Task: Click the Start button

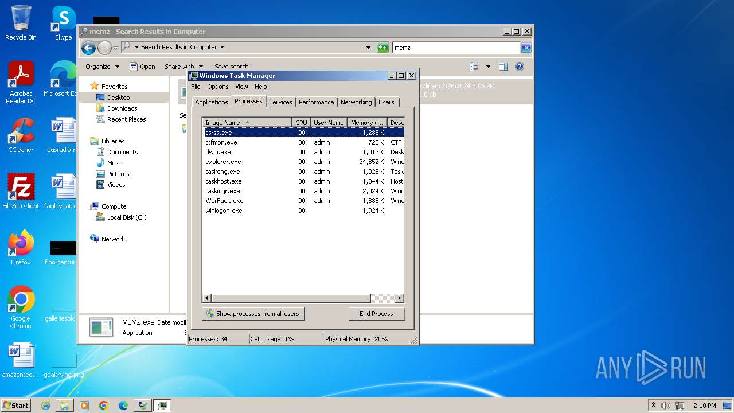Action: pyautogui.click(x=16, y=406)
